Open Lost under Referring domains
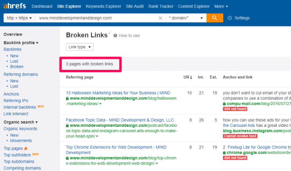 click(14, 86)
